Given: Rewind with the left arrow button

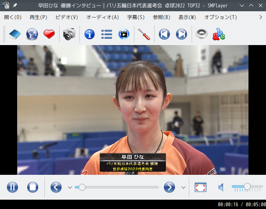Looking at the screenshot, I should [x=56, y=187].
